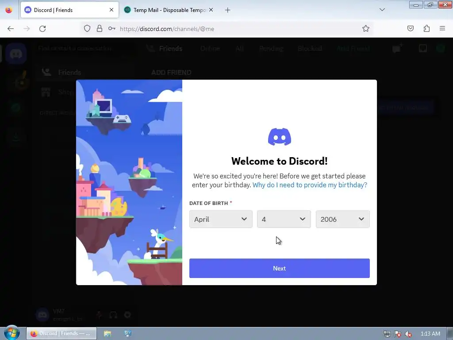Image resolution: width=453 pixels, height=340 pixels.
Task: Click the VM7 user avatar
Action: click(42, 315)
